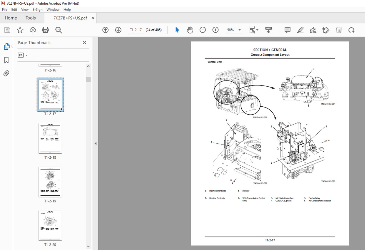Activate the Fill & Sign drawing tool
Image resolution: width=365 pixels, height=250 pixels.
tap(313, 30)
